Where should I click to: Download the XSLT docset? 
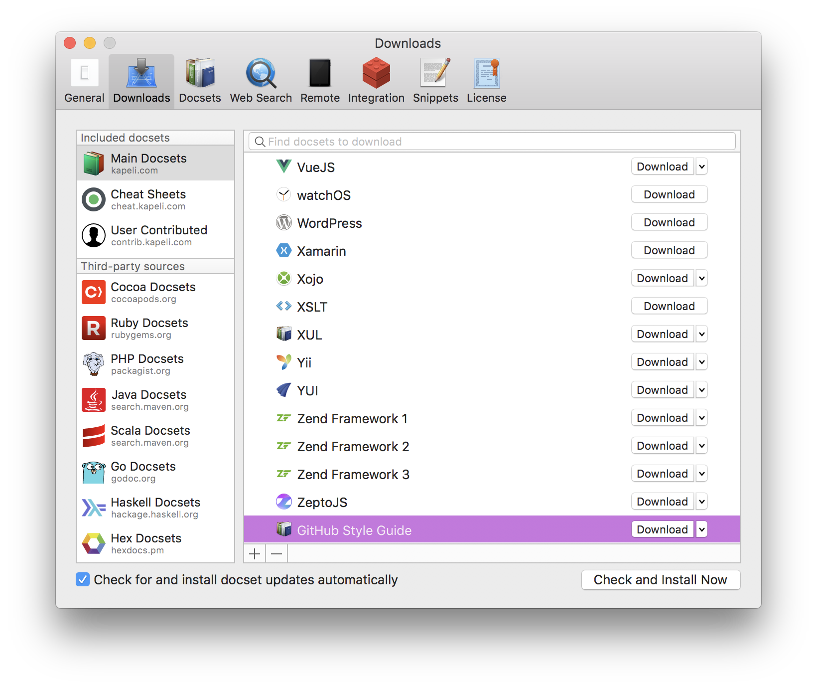pos(669,306)
